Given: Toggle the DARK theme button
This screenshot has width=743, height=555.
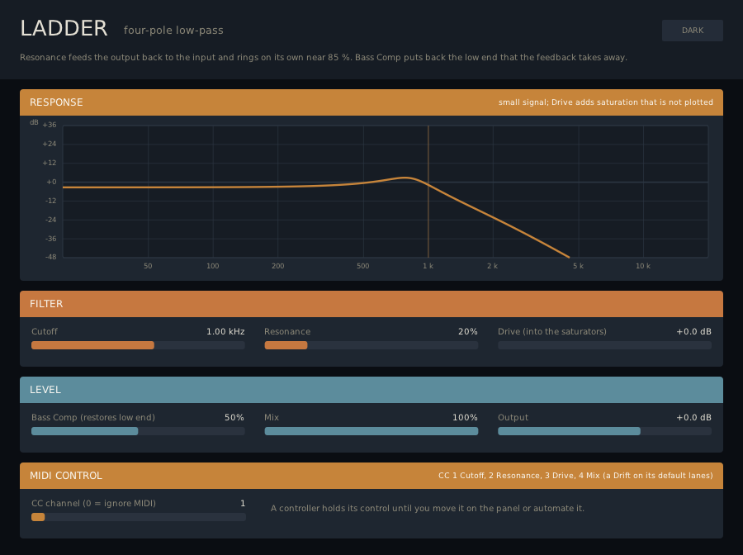Looking at the screenshot, I should (x=693, y=31).
